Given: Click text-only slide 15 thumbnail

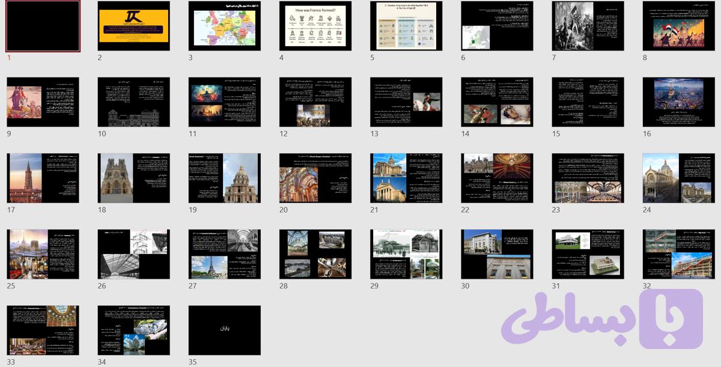Looking at the screenshot, I should tap(588, 102).
